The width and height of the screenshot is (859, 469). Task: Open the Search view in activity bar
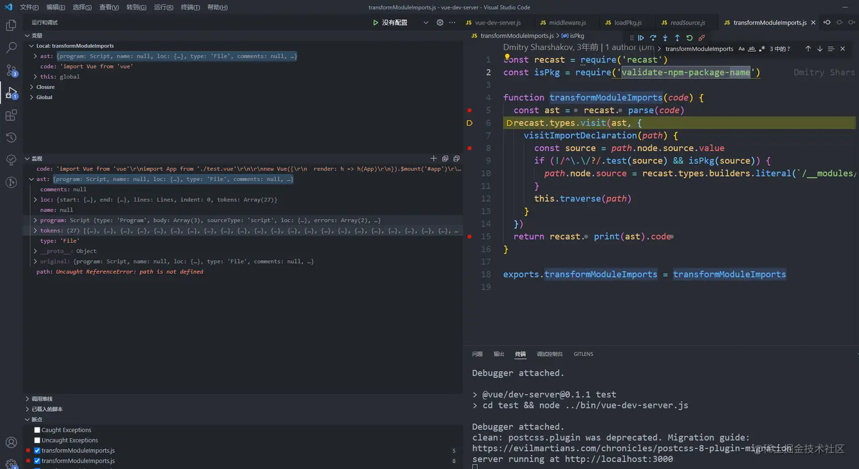(11, 48)
